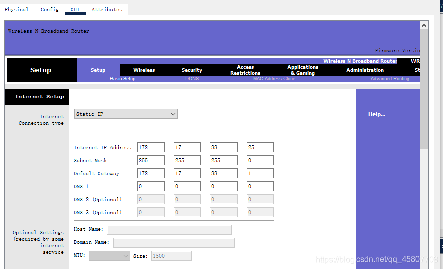
Task: Click DNS 1 third octet field
Action: [x=224, y=186]
